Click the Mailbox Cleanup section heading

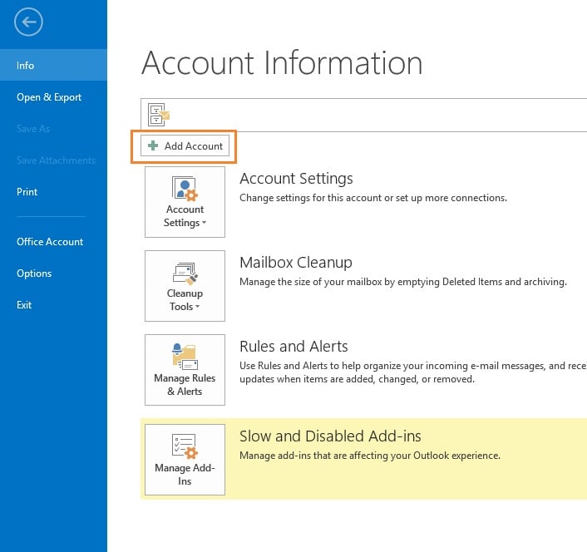[x=296, y=263]
